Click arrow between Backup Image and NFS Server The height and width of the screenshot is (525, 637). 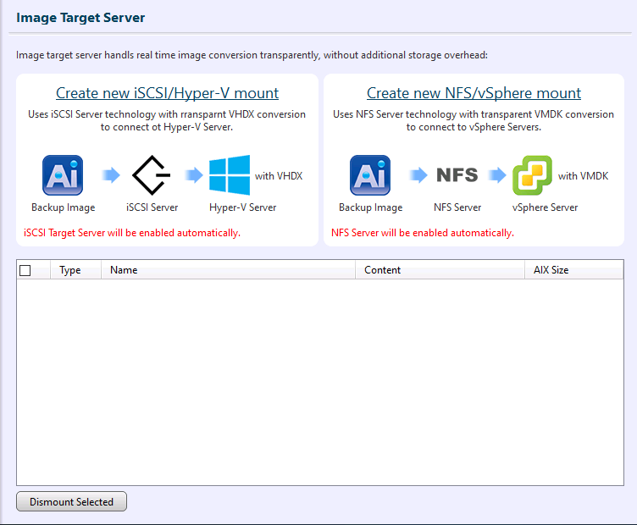pos(418,175)
